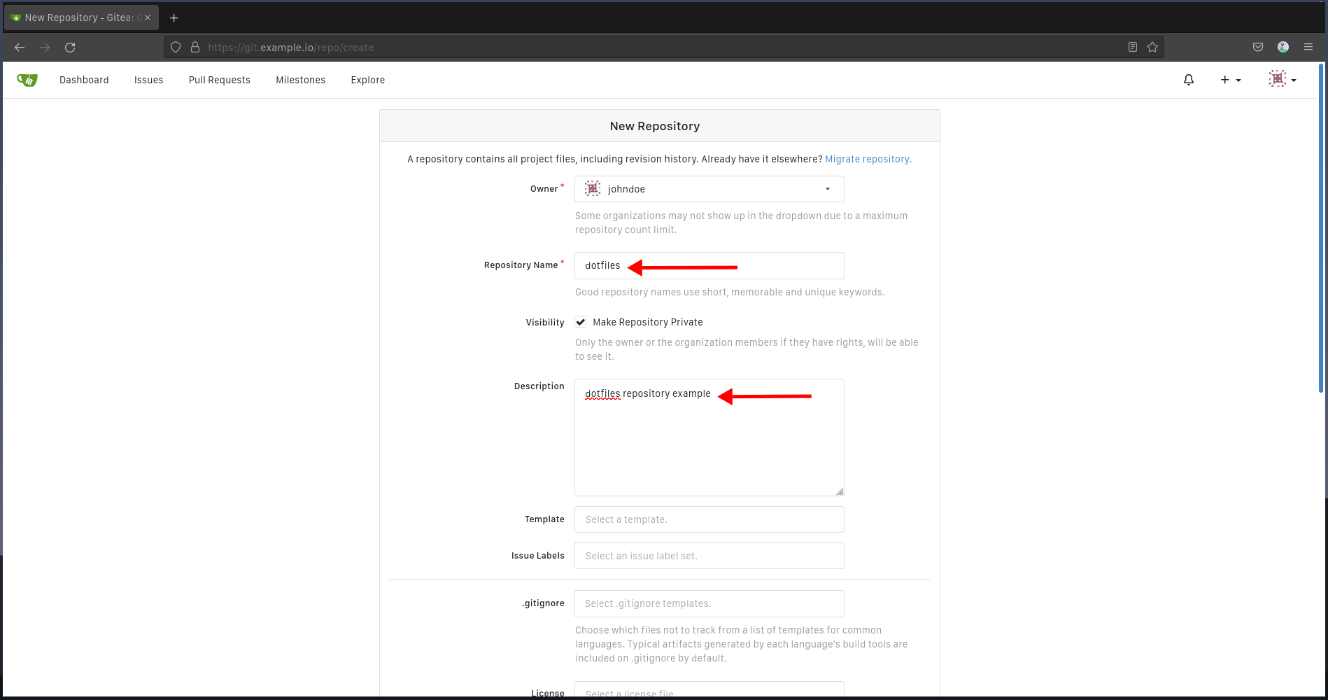Open the .gitignore templates selector

click(x=709, y=604)
